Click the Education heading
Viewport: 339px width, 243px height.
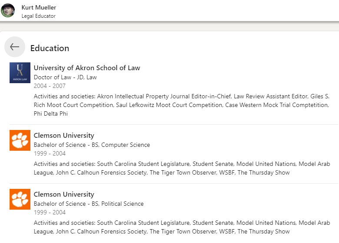pyautogui.click(x=50, y=48)
